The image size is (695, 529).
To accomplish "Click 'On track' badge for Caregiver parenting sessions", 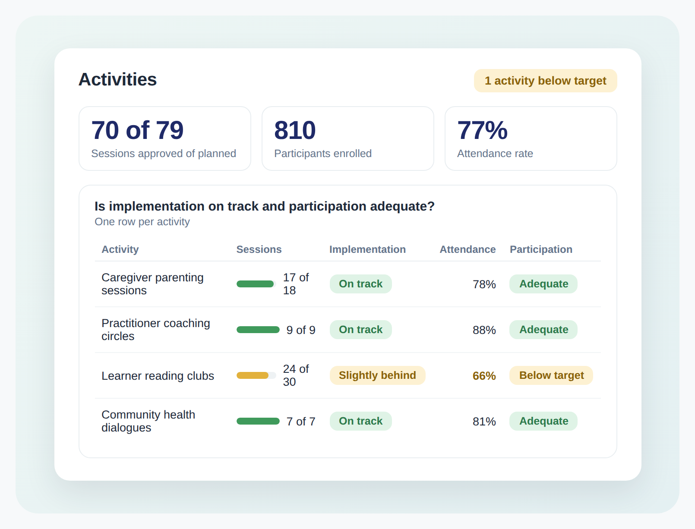I will (361, 284).
